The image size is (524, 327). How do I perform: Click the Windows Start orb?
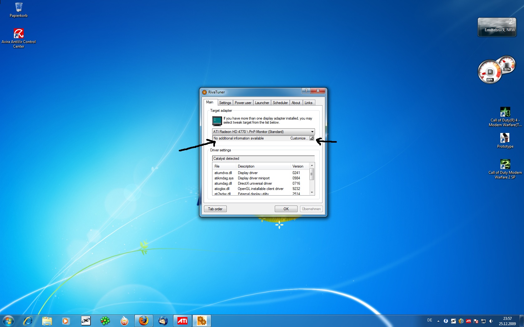[x=8, y=320]
